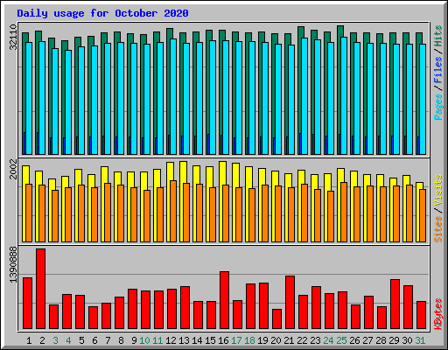
Task: Click the green day 11 label
Action: (x=157, y=340)
